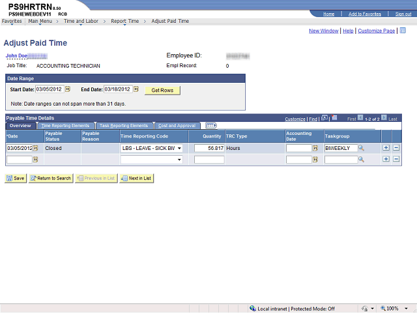Open the empty Time Reporting Code dropdown

[x=179, y=159]
